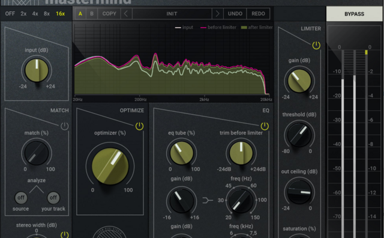The height and width of the screenshot is (238, 384).
Task: Toggle the EQ section power icon
Action: point(265,126)
